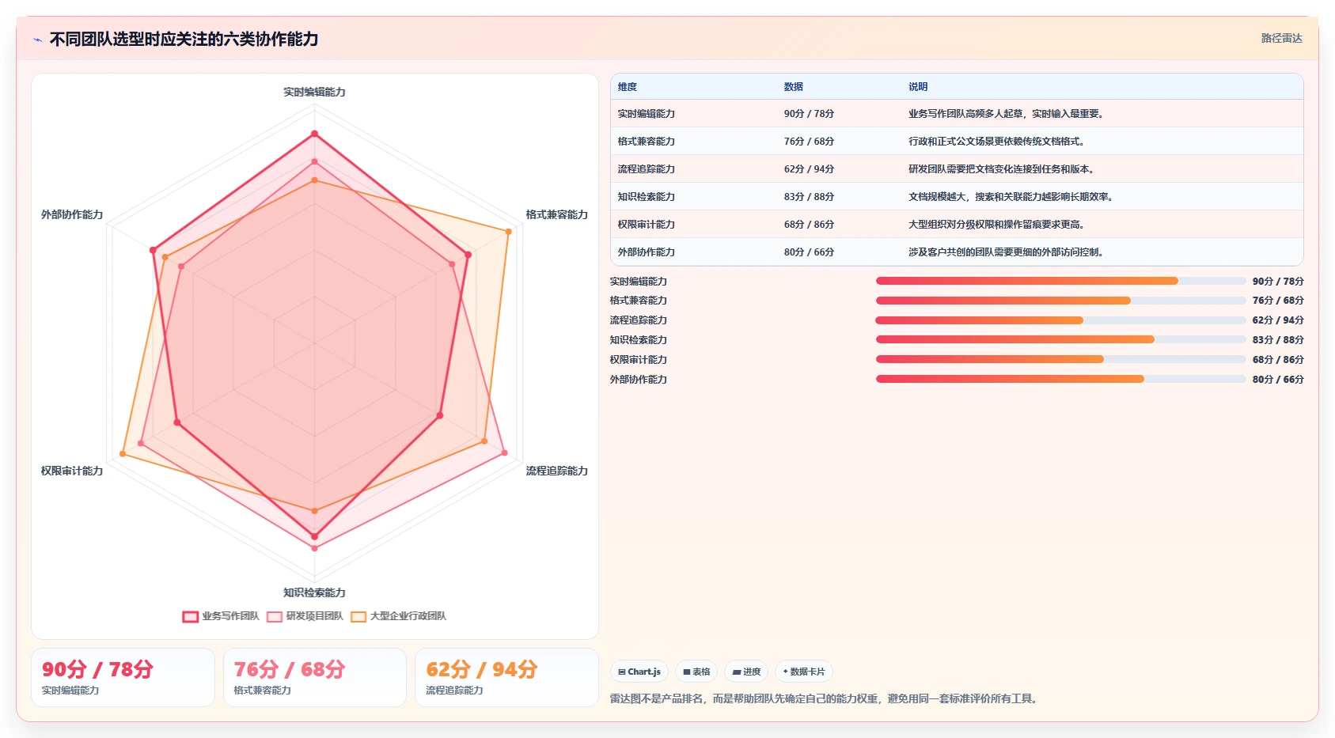Viewport: 1335px width, 738px height.
Task: Click the 外部协作能力 progress bar
Action: 1060,379
